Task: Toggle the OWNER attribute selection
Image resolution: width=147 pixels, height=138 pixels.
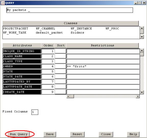Action: 22,66
